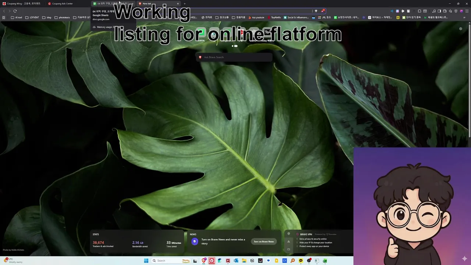Open the phototools bookmark folder

(x=62, y=17)
